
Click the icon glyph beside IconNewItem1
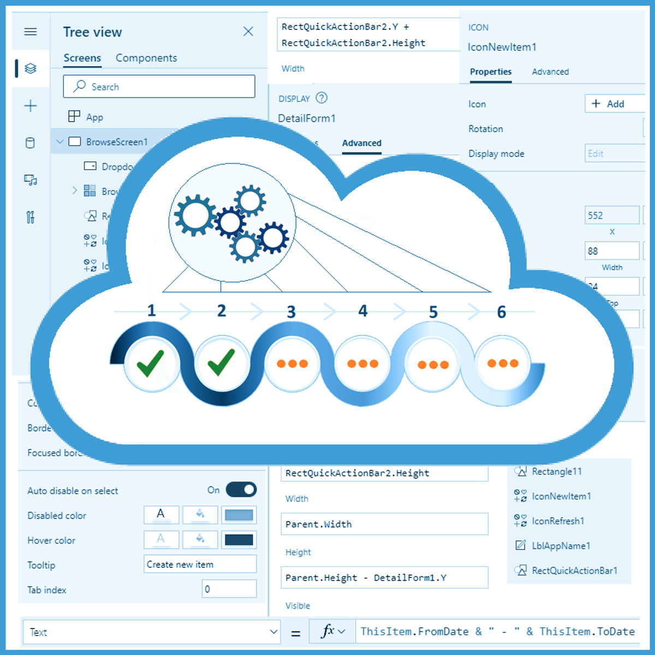(520, 496)
